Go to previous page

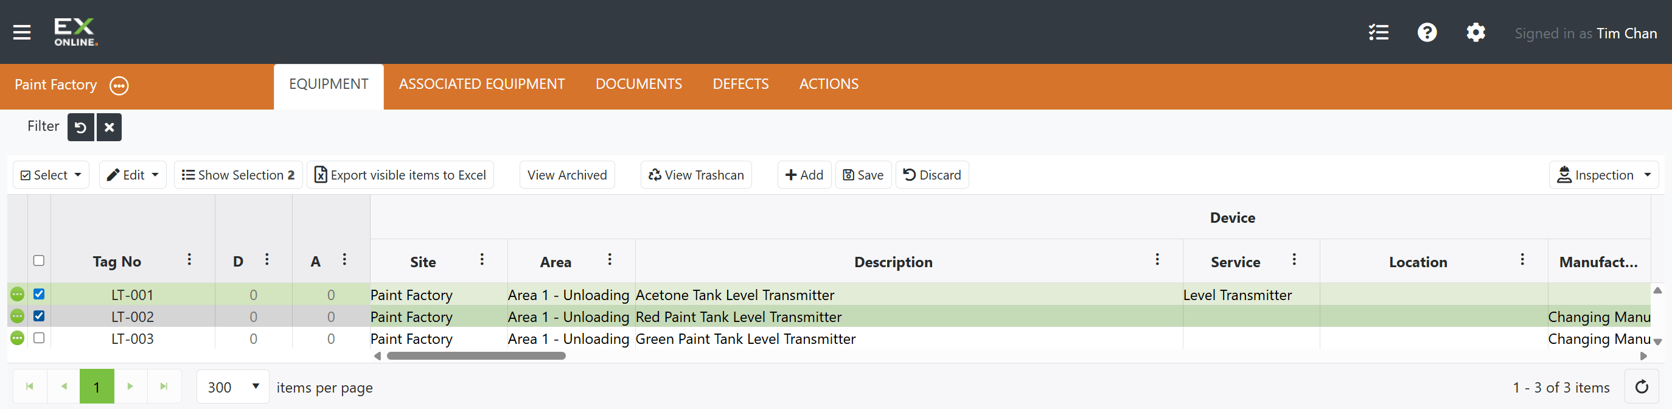[x=64, y=386]
